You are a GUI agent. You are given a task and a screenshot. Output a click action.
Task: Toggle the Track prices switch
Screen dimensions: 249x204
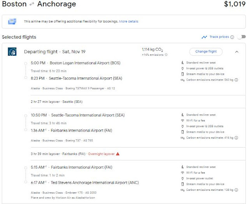pos(242,37)
